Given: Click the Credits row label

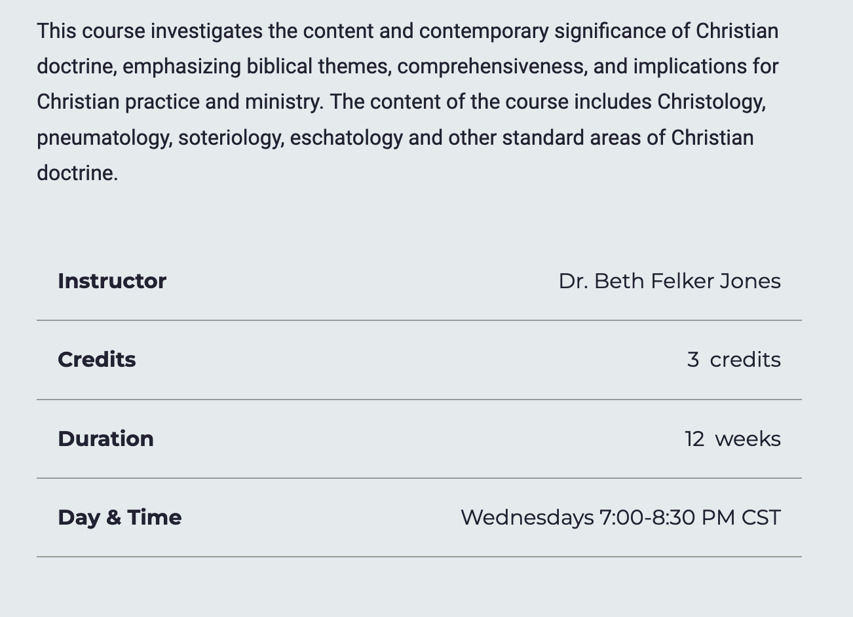Looking at the screenshot, I should pos(97,360).
